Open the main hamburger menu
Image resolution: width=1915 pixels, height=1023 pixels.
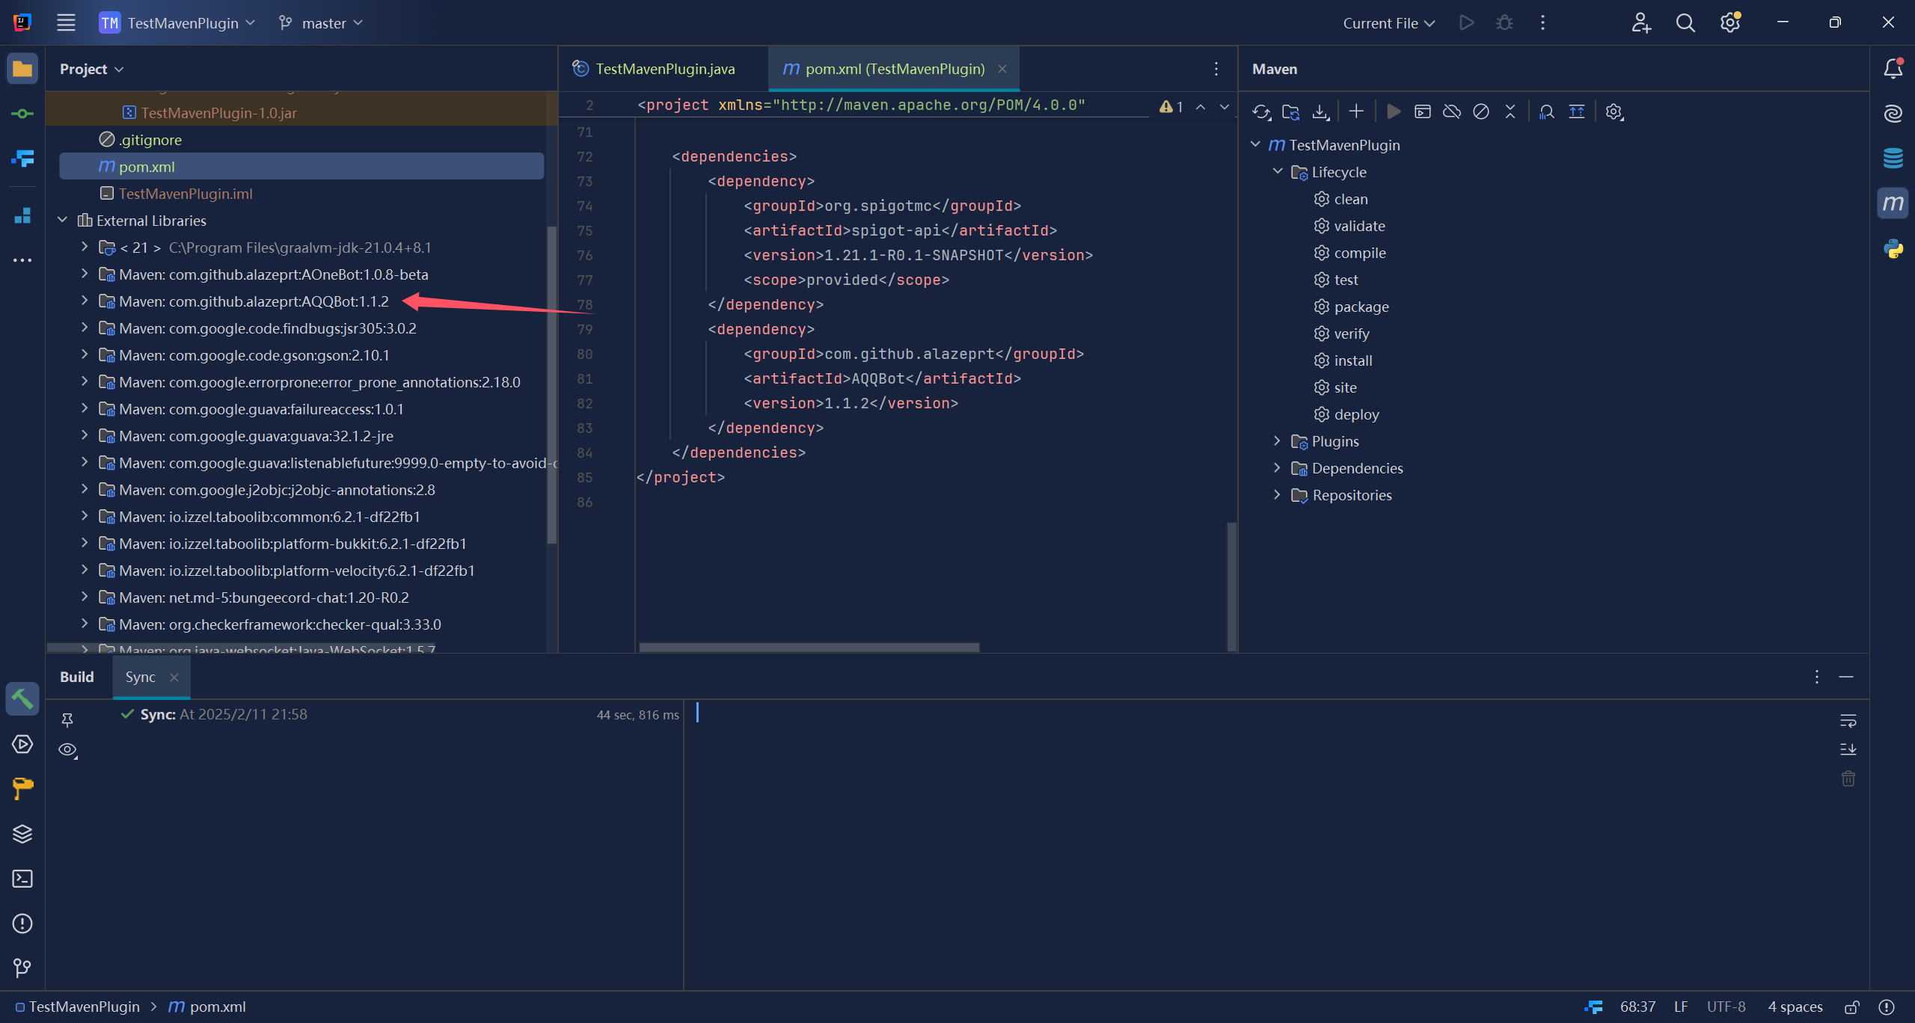[66, 23]
